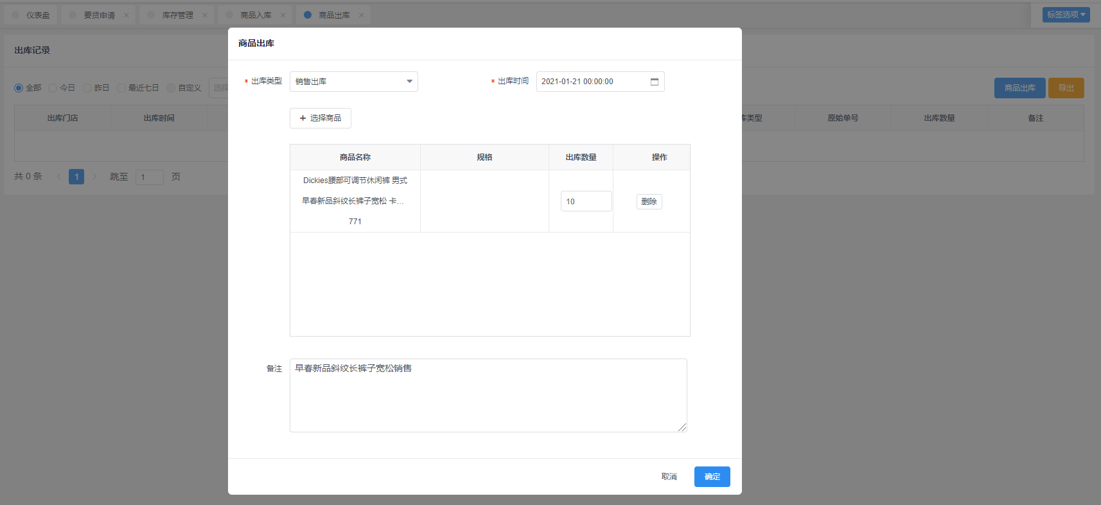Click the product code 771
This screenshot has height=505, width=1101.
click(x=355, y=222)
